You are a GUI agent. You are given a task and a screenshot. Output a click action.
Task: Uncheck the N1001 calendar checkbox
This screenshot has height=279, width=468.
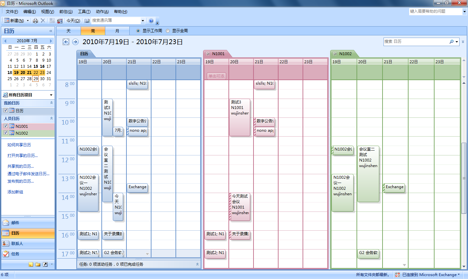(6, 126)
